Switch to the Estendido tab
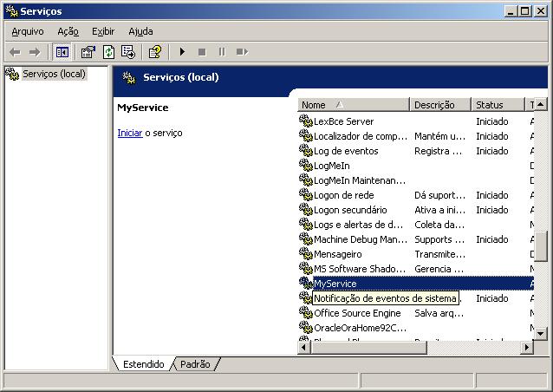Screen dimensions: 553x392 coord(143,364)
